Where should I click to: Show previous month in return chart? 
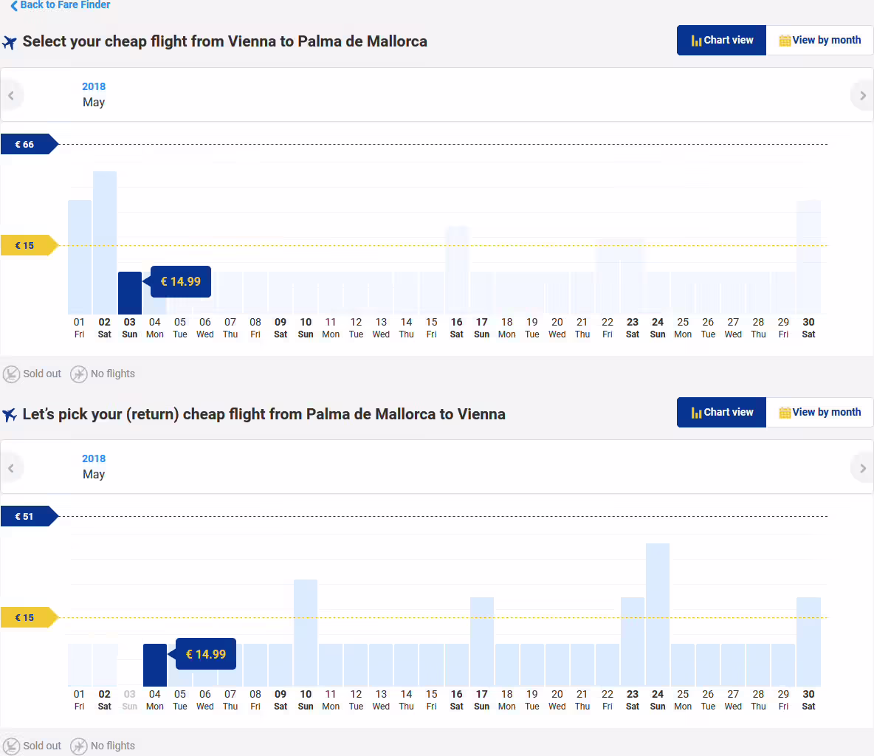11,468
